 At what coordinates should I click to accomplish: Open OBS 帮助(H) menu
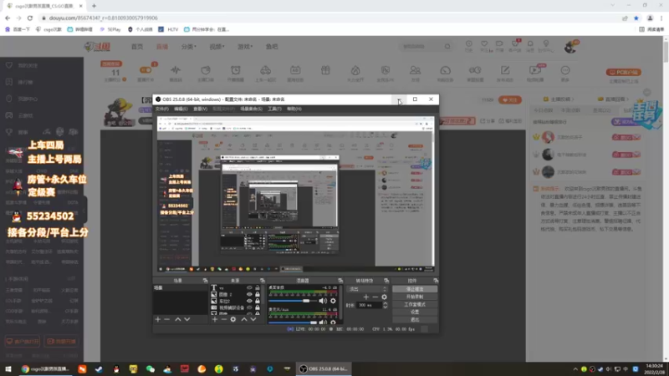pyautogui.click(x=294, y=109)
